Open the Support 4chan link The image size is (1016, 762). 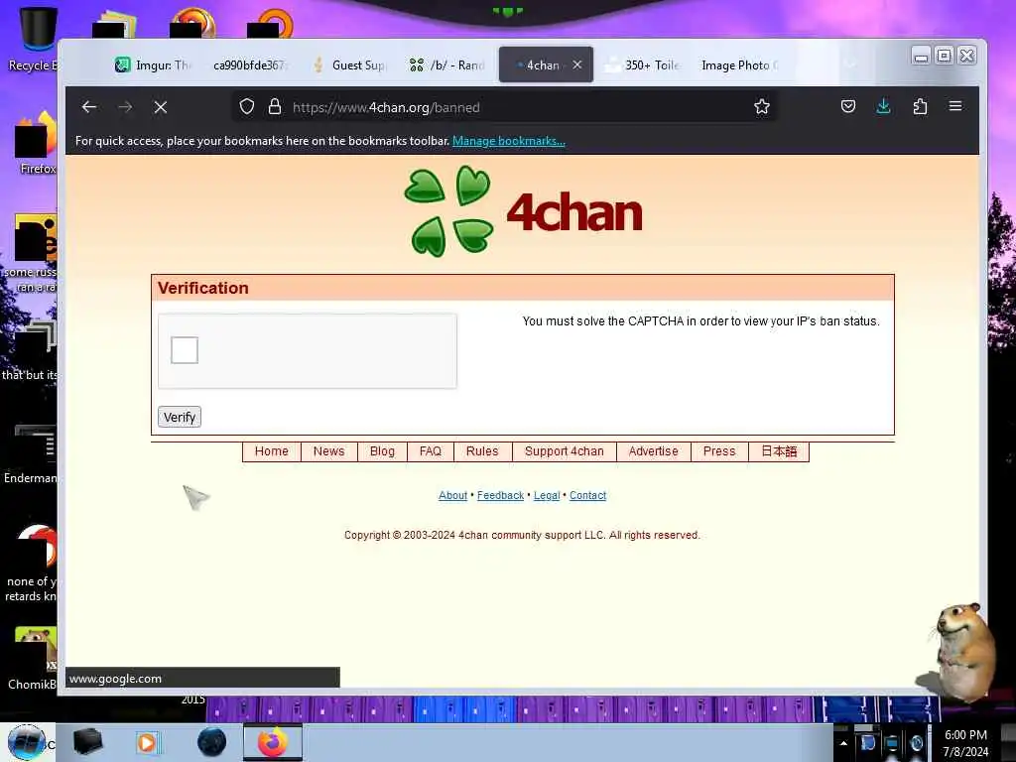pyautogui.click(x=565, y=451)
